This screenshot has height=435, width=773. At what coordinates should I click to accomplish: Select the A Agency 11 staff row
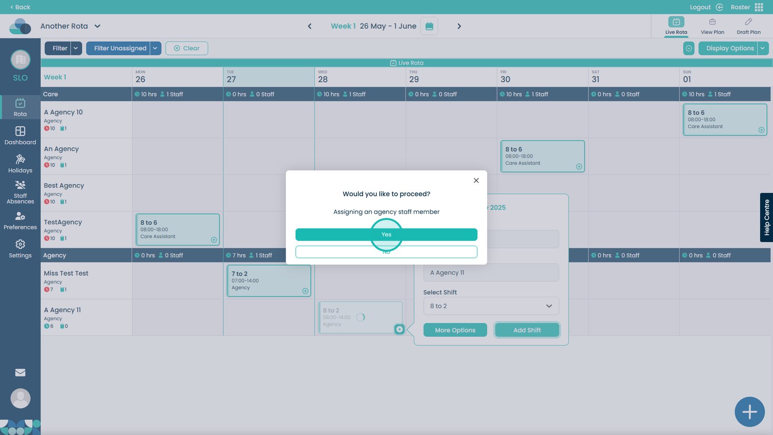tap(86, 318)
